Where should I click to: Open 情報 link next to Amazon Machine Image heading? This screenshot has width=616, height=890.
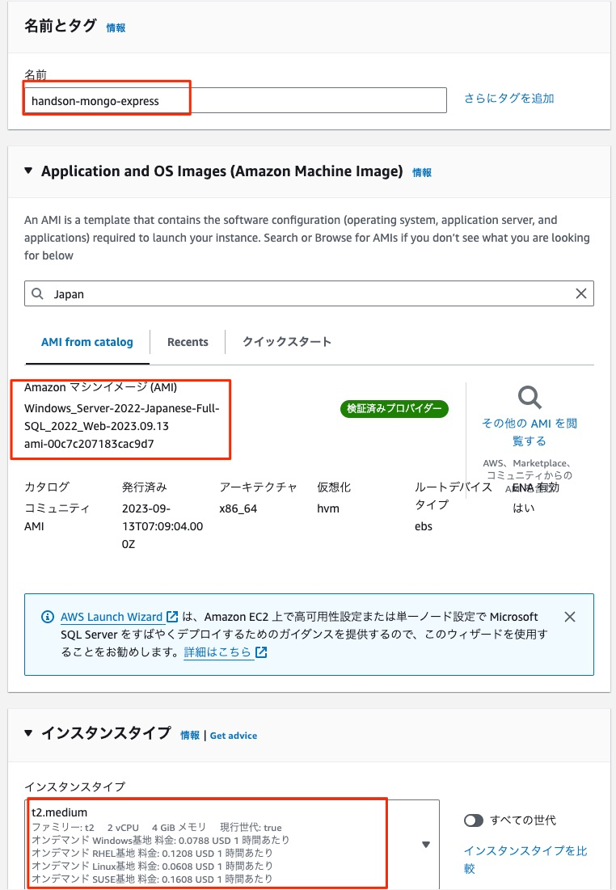coord(422,172)
